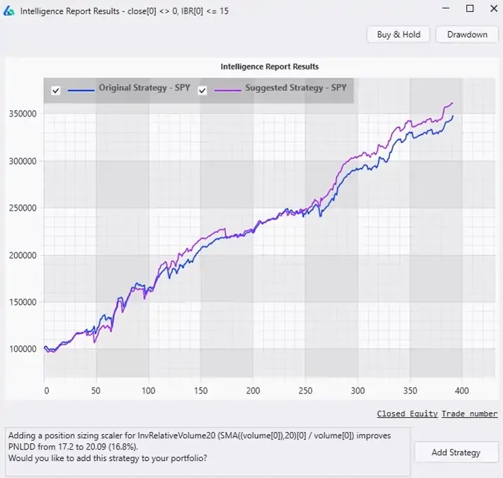503x478 pixels.
Task: Click the 350000 y-axis label
Action: pyautogui.click(x=23, y=113)
